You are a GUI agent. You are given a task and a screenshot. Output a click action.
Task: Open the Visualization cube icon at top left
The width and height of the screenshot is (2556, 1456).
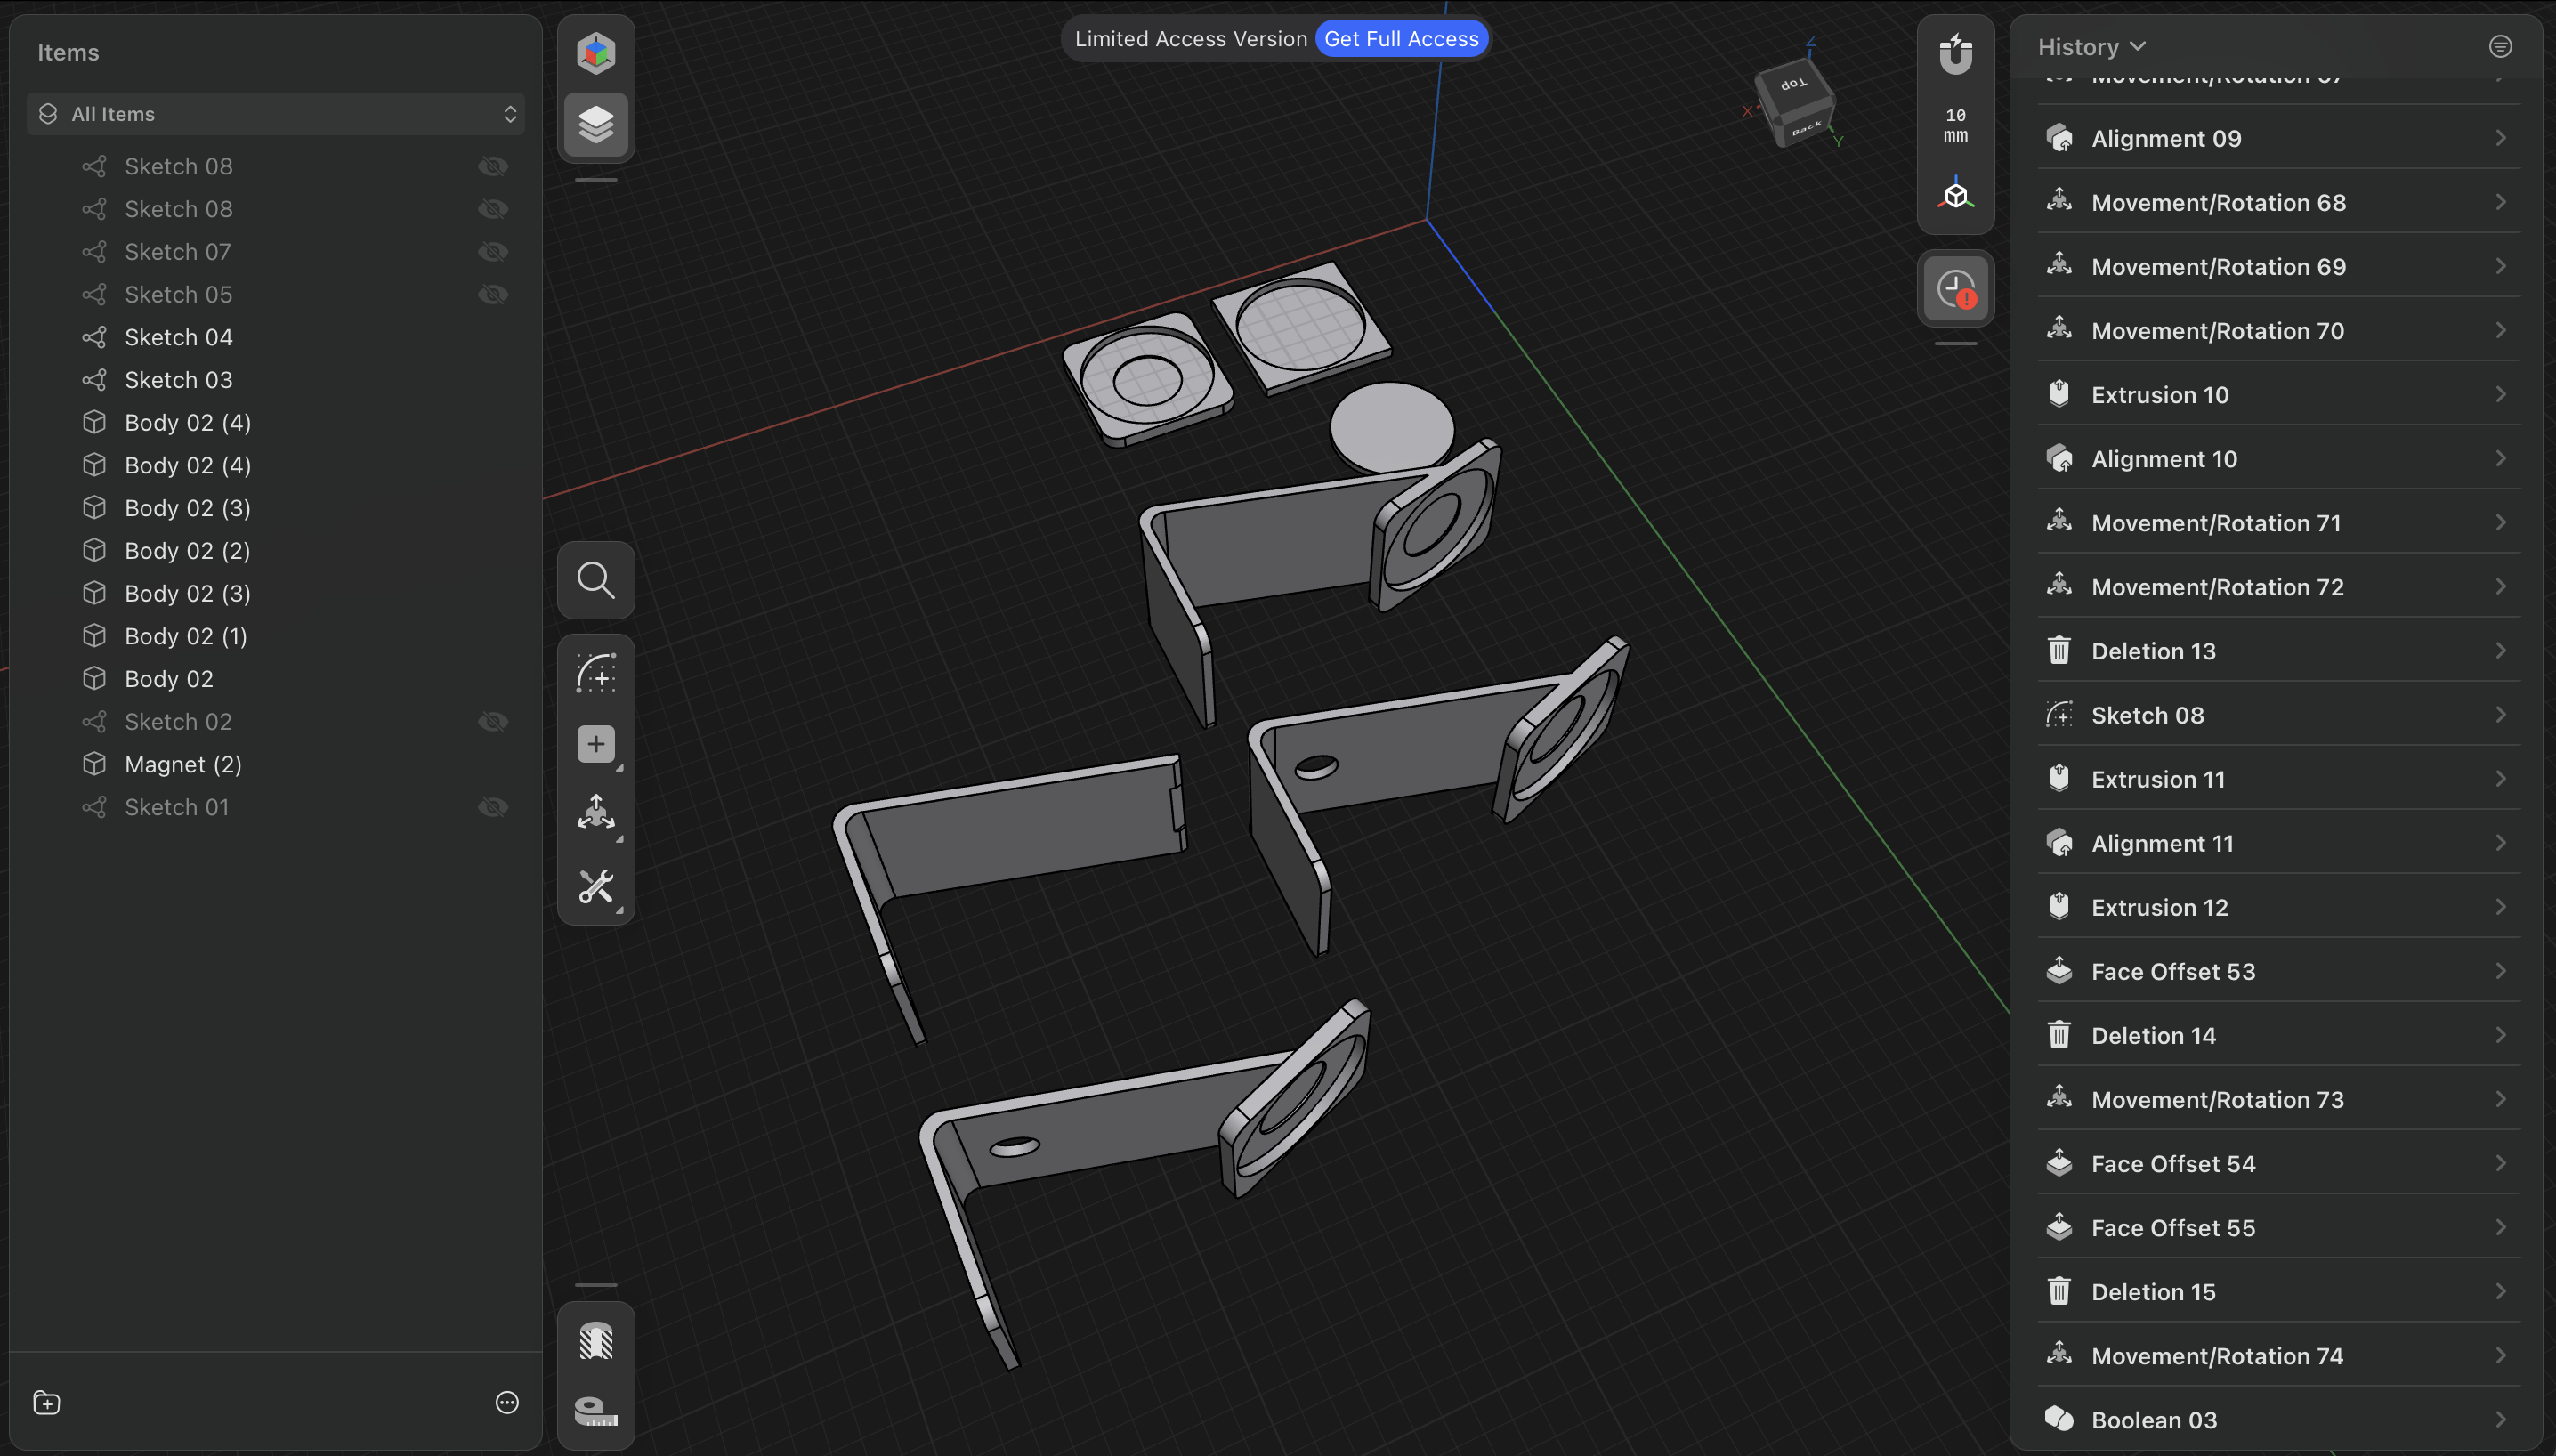(596, 52)
